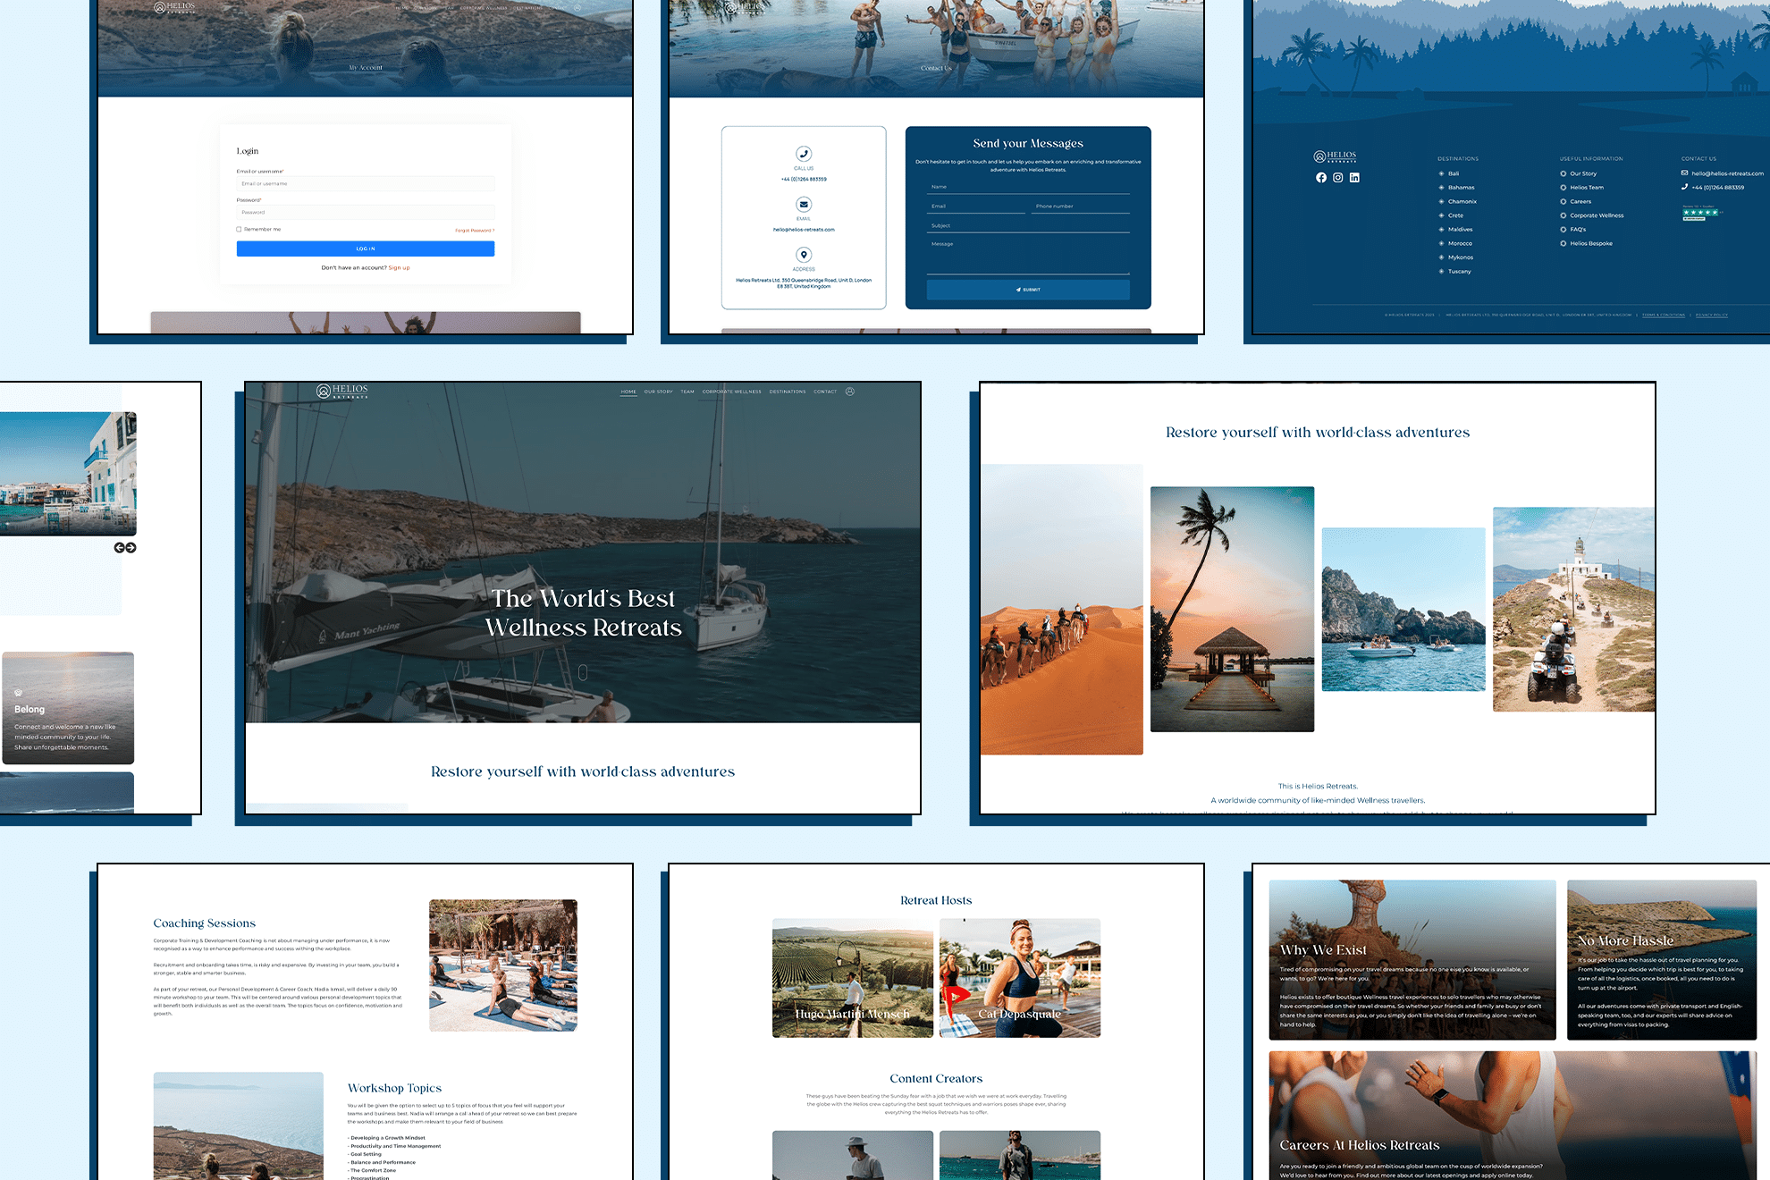This screenshot has width=1770, height=1180.
Task: Click the Helios Retreats logo in the footer
Action: [x=1335, y=156]
